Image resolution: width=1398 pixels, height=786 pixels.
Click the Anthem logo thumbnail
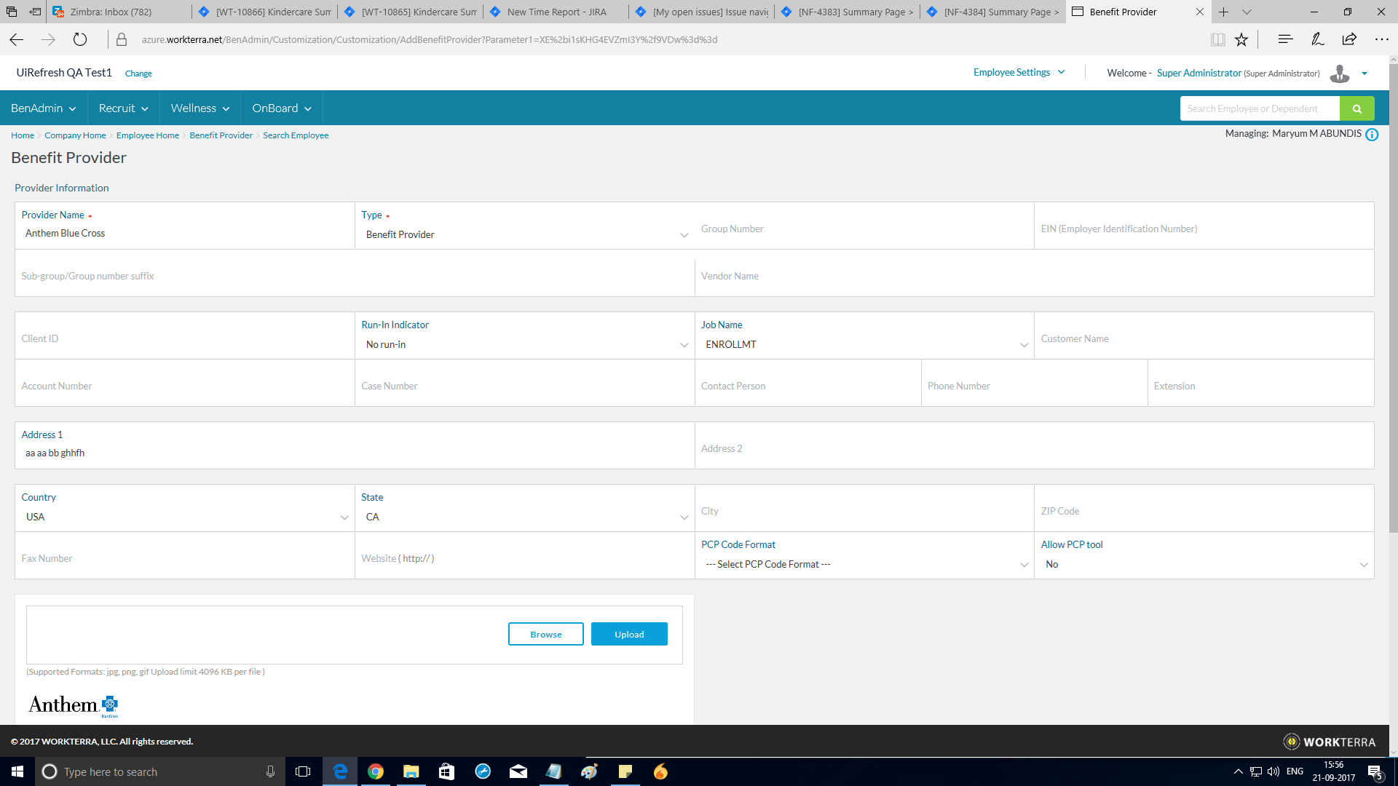click(x=73, y=705)
